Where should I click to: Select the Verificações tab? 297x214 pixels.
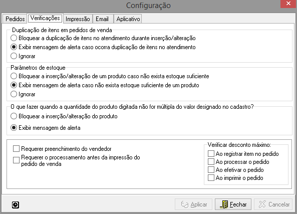(x=45, y=18)
